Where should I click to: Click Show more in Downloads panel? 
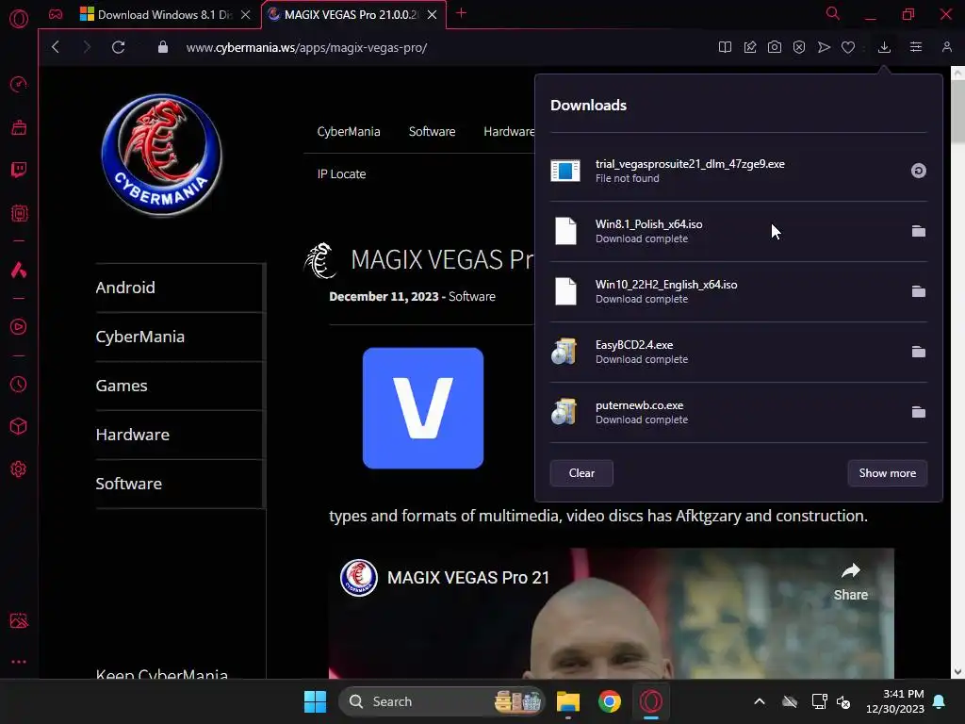(x=888, y=473)
